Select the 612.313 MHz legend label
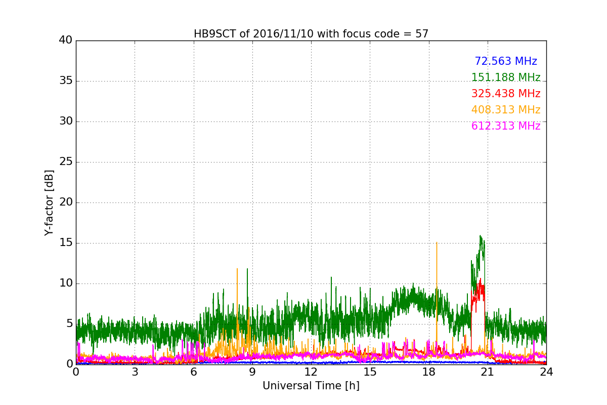 click(506, 126)
